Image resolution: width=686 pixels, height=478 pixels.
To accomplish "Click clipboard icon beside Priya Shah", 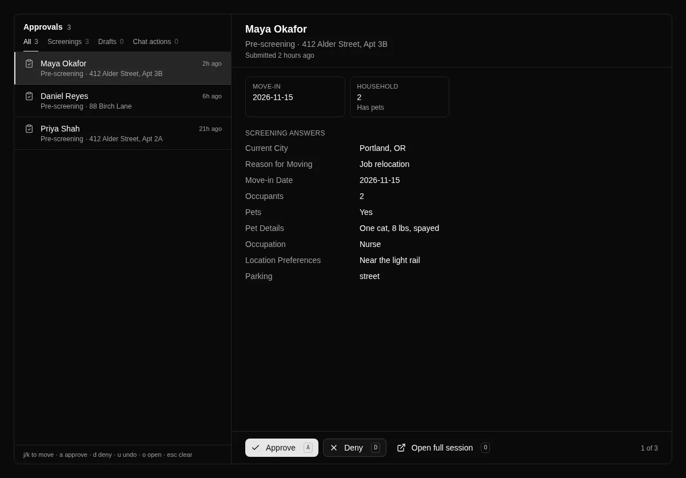I will point(29,129).
